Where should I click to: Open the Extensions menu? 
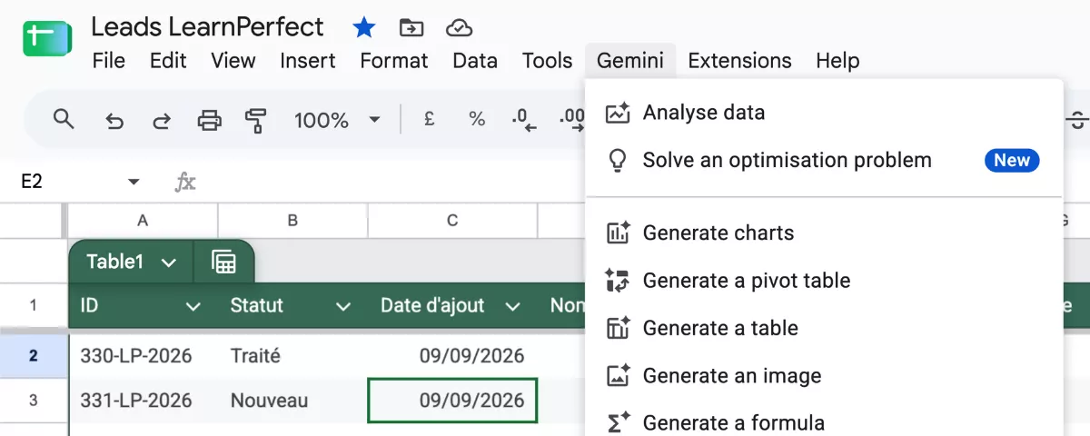click(x=739, y=61)
